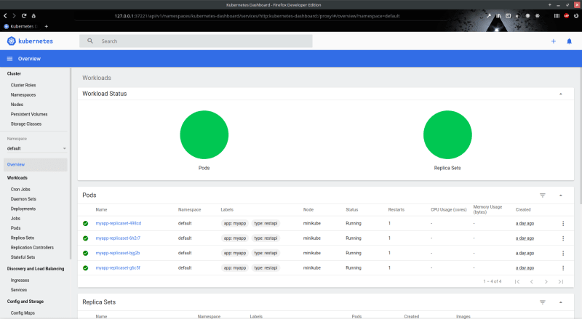Viewport: 582px width, 319px height.
Task: Open Nodes in sidebar
Action: 17,104
